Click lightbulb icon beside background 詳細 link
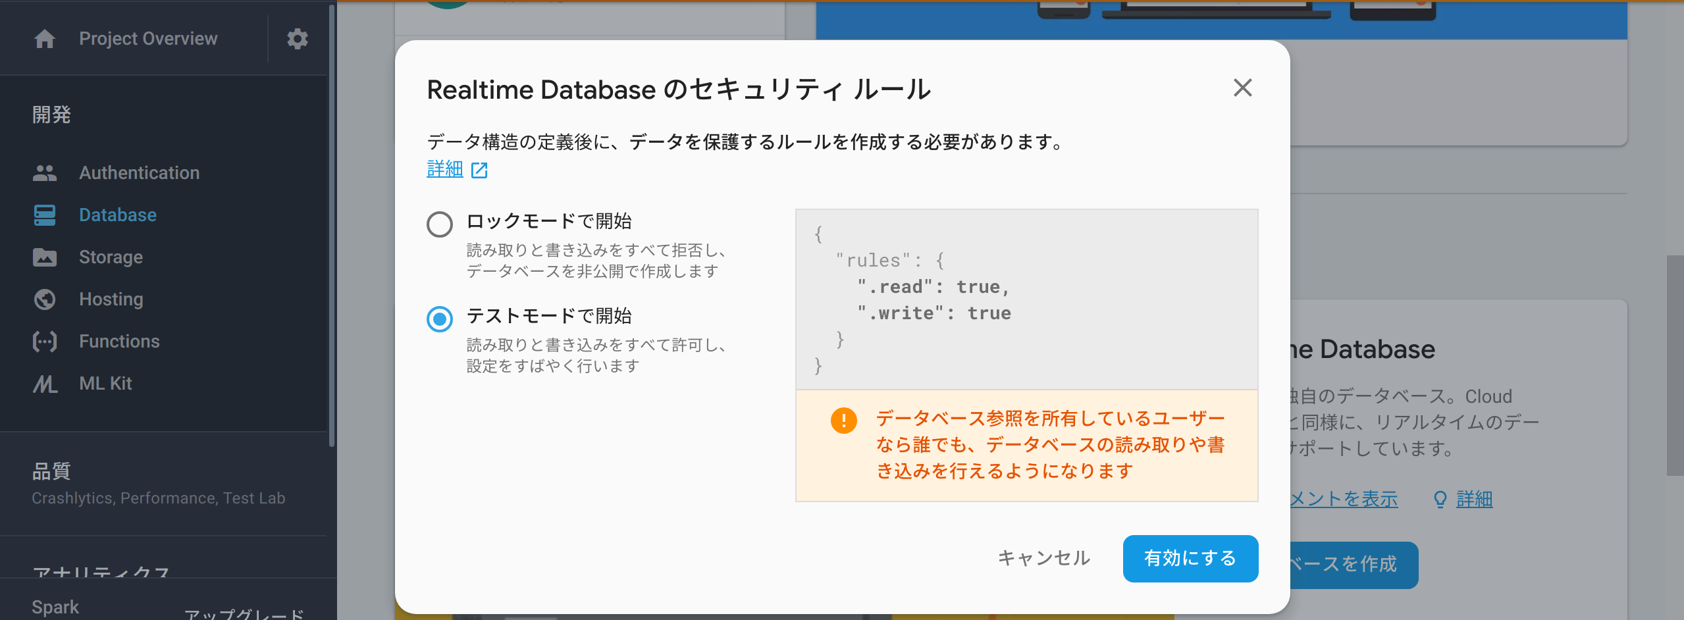Image resolution: width=1684 pixels, height=620 pixels. 1440,500
